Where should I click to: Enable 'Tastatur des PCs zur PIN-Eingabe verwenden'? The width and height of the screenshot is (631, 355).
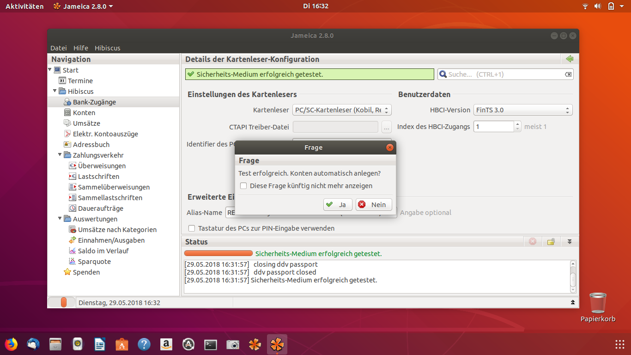coord(192,228)
